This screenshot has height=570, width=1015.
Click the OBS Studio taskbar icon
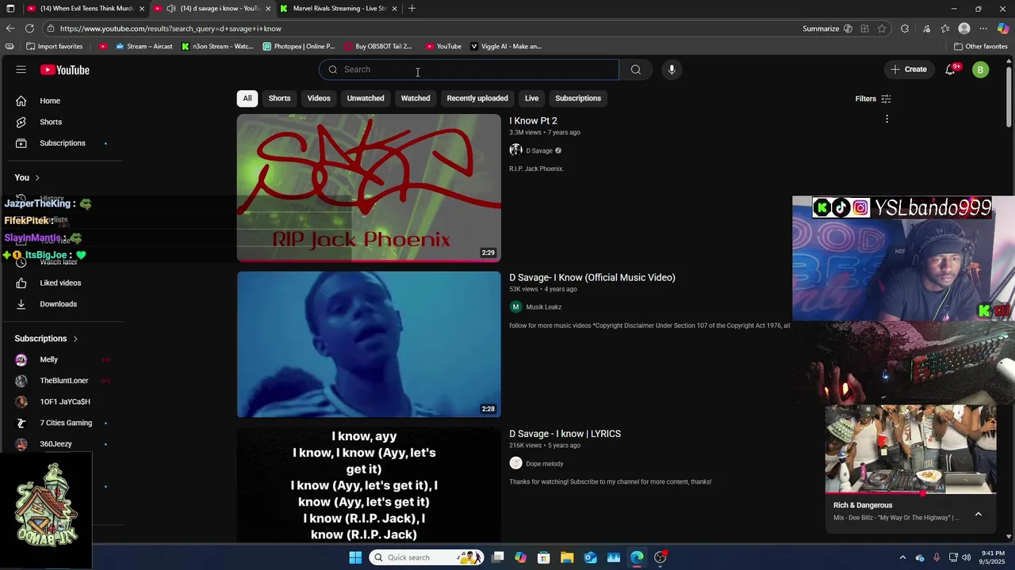(661, 557)
